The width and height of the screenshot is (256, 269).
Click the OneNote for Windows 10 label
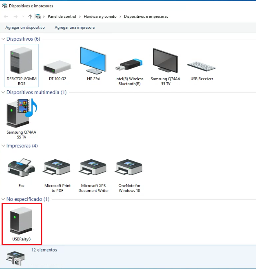(129, 188)
